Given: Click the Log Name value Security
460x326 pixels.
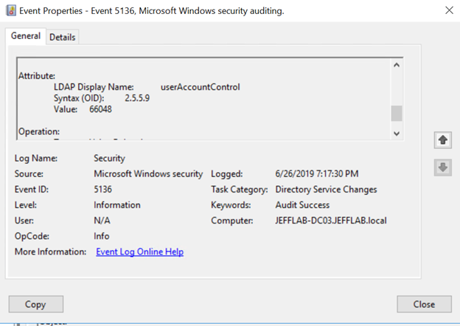Looking at the screenshot, I should [109, 158].
